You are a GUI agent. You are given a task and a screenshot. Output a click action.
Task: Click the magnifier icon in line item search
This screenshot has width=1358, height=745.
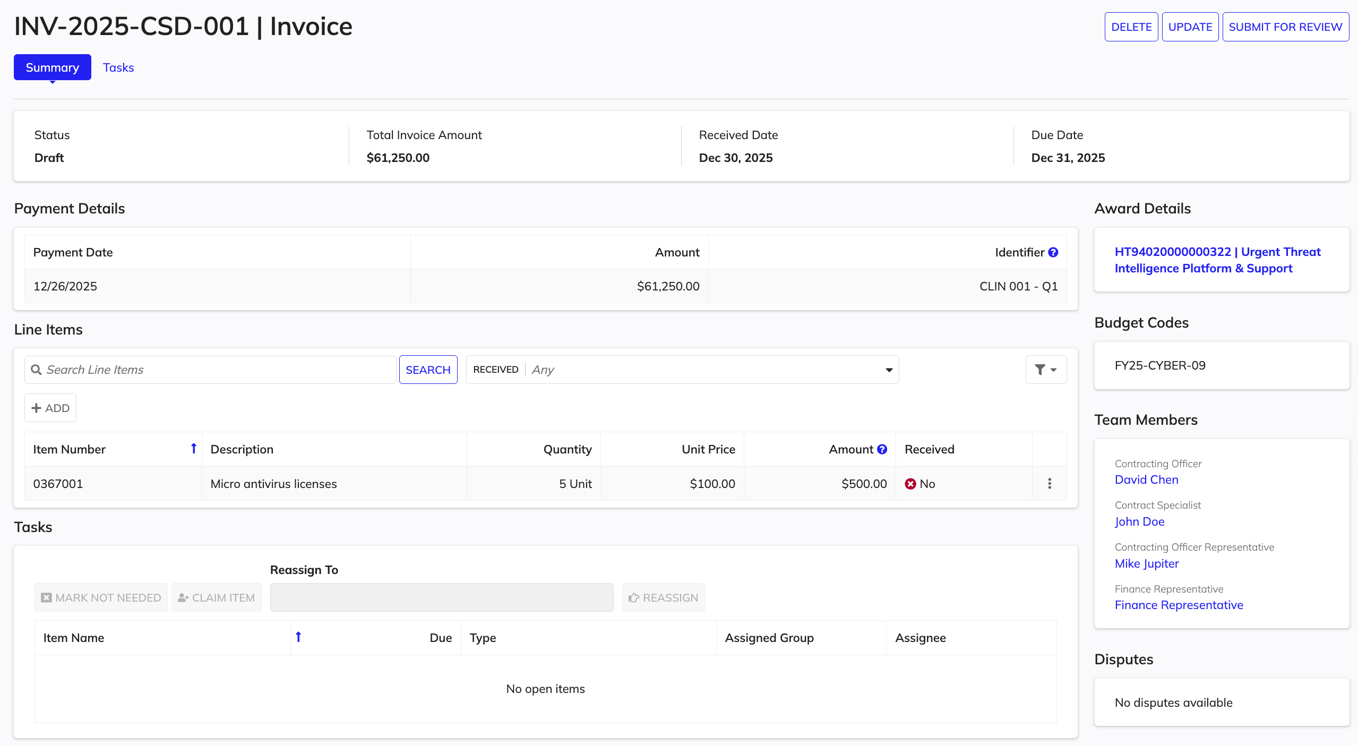coord(36,370)
